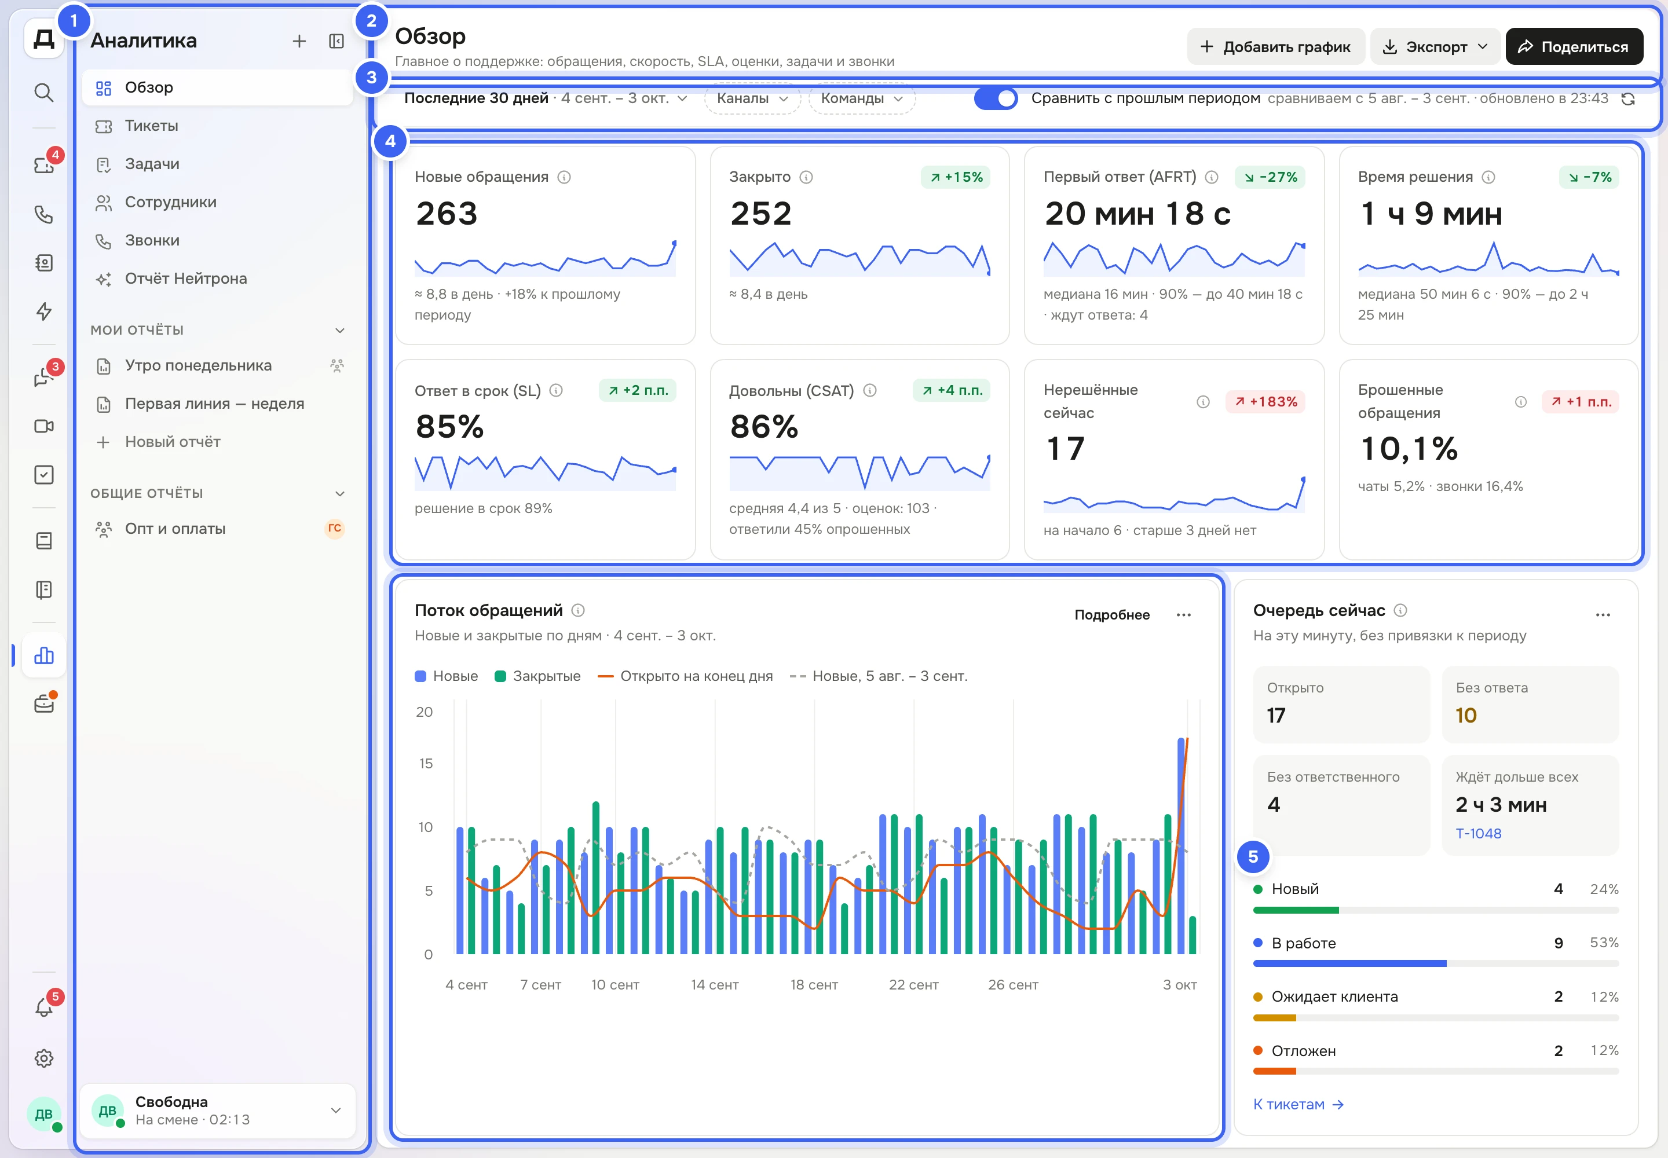Click the Поделиться button
The width and height of the screenshot is (1668, 1158).
point(1574,47)
